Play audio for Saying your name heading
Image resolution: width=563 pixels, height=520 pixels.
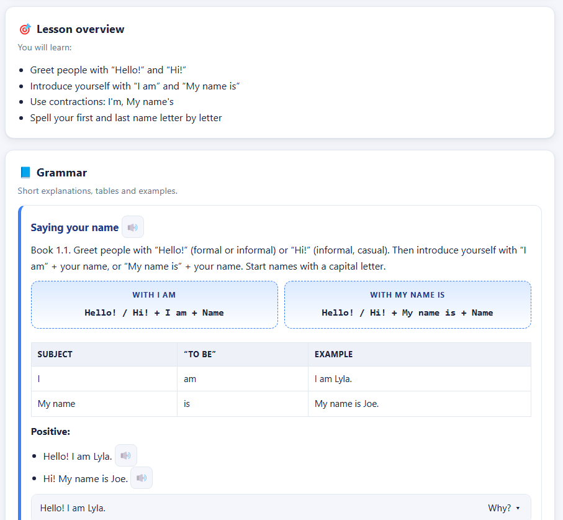tap(133, 227)
